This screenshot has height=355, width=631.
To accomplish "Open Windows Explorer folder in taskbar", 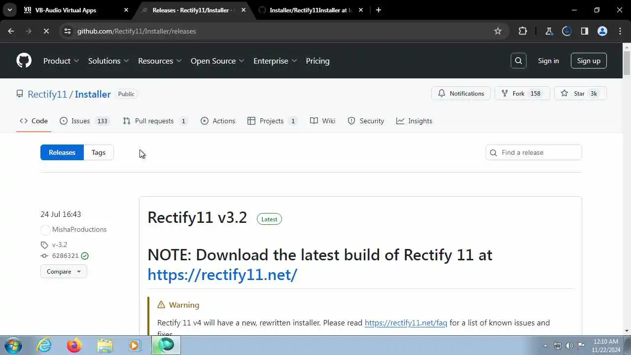I will click(x=105, y=345).
